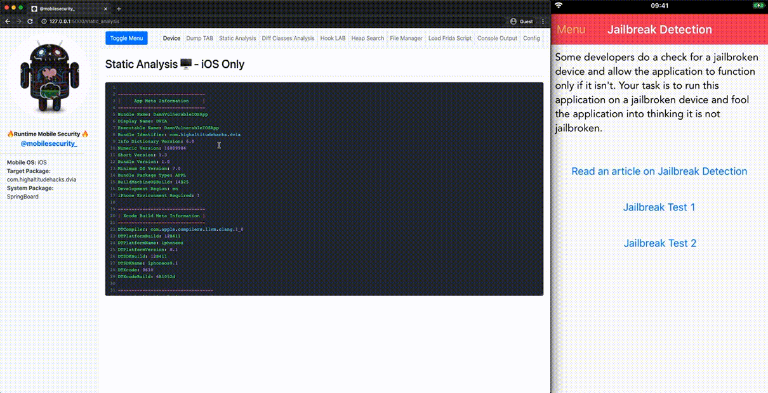
Task: Open the Load Frida Script page
Action: 449,38
